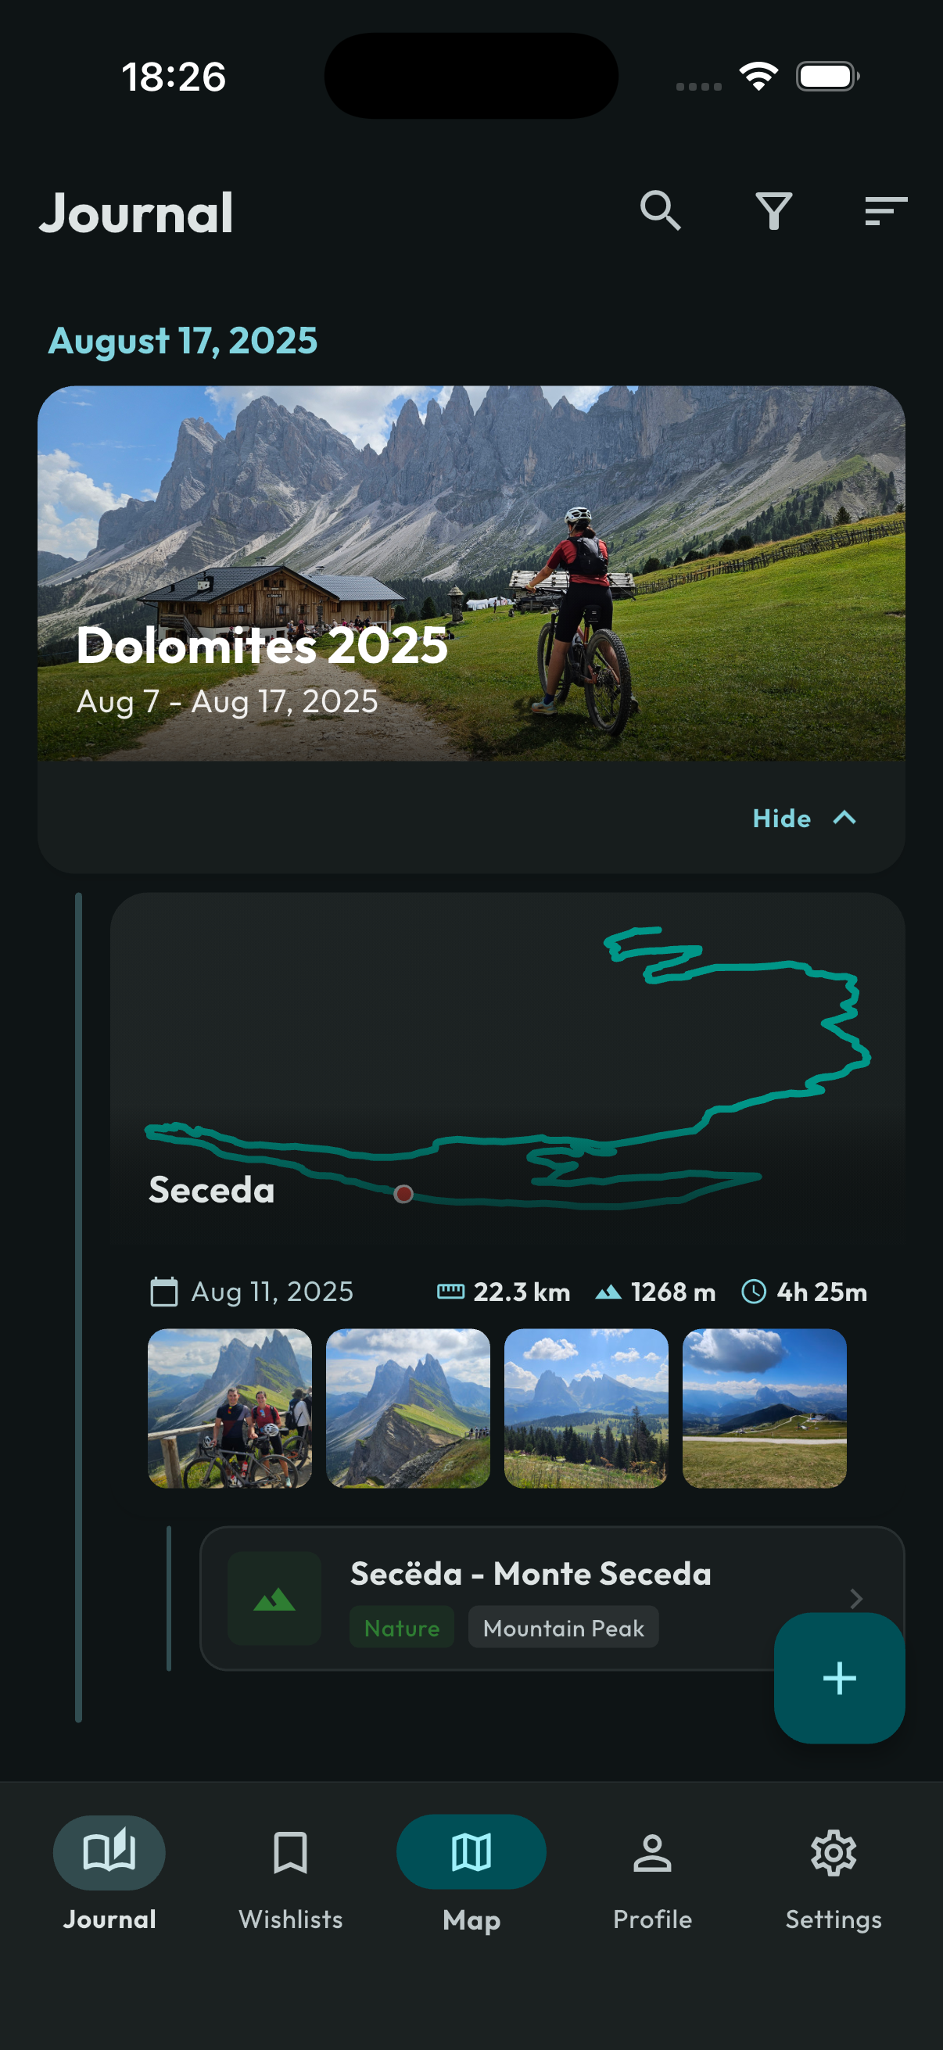Open Secëda – Monte Seceda chevron arrow
The image size is (943, 2050).
(x=856, y=1598)
